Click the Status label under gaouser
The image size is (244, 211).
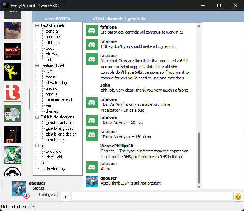(38, 188)
